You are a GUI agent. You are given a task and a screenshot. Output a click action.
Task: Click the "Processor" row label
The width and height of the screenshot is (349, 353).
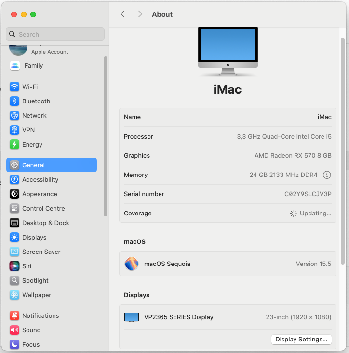[x=138, y=137]
